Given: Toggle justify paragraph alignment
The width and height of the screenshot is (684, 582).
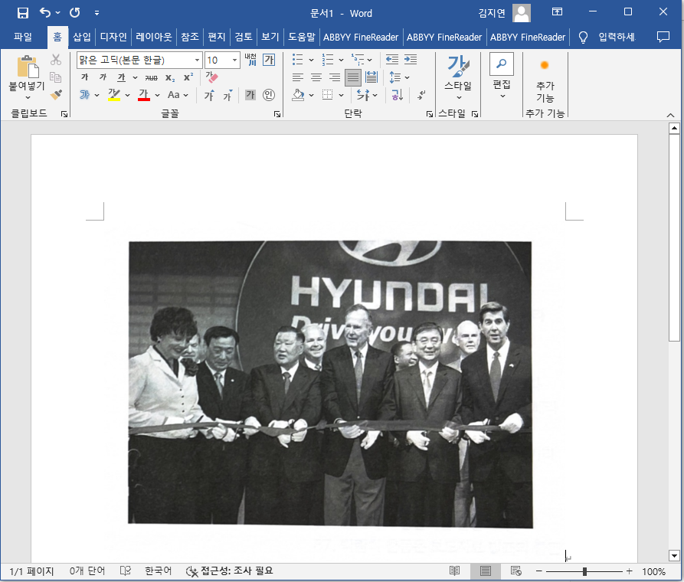Looking at the screenshot, I should pyautogui.click(x=353, y=77).
